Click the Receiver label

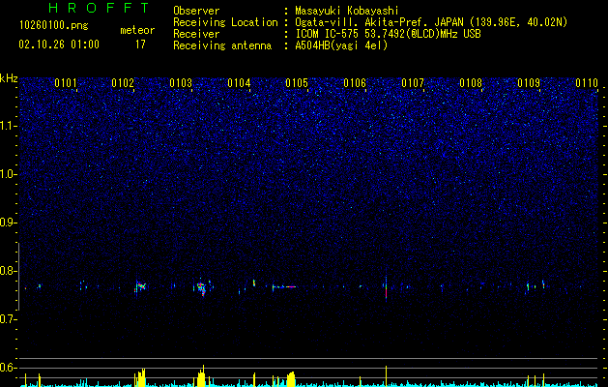pyautogui.click(x=196, y=34)
